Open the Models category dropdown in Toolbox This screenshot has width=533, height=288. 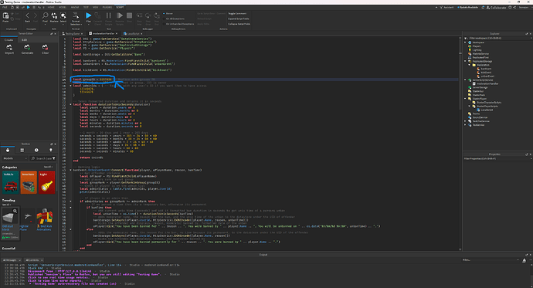coord(15,158)
